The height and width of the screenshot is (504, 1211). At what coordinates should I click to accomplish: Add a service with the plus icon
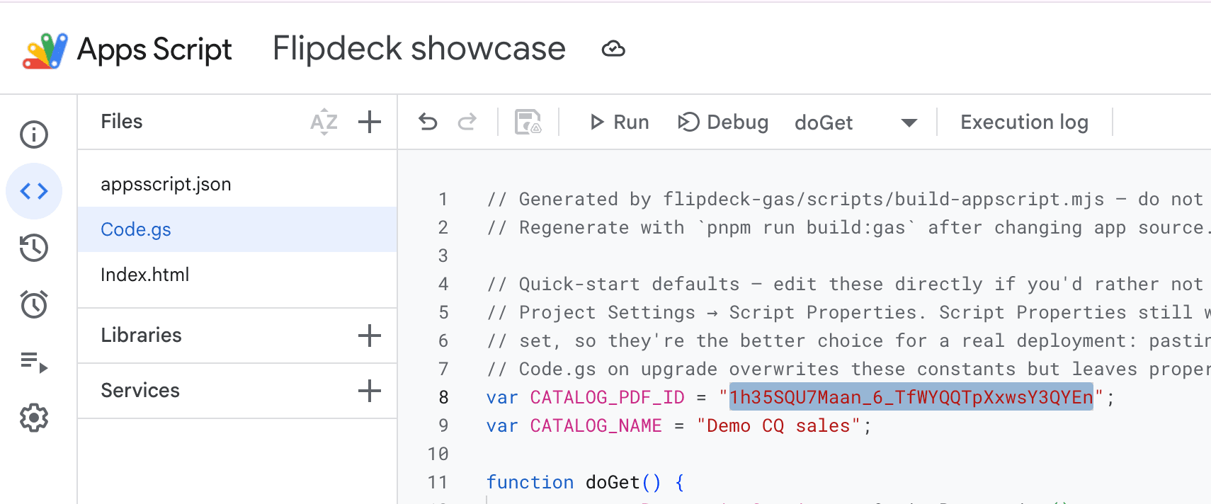coord(370,391)
